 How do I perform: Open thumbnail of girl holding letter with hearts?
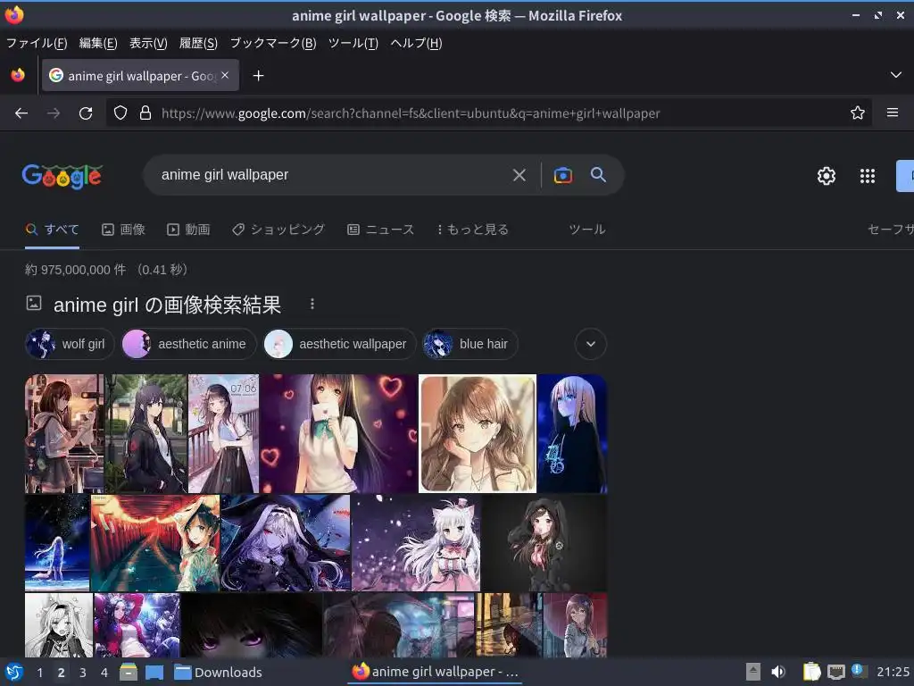pyautogui.click(x=338, y=433)
